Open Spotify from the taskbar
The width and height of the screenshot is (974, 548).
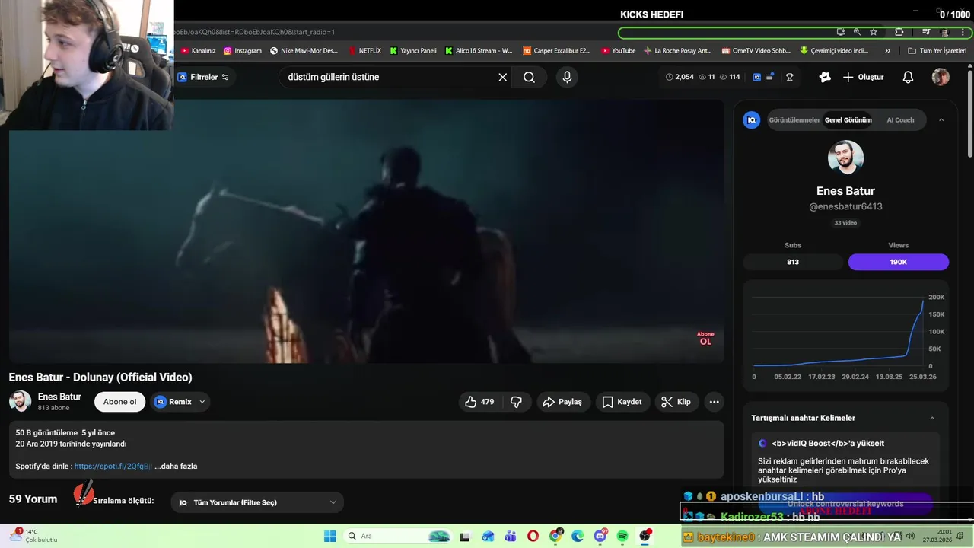point(622,537)
